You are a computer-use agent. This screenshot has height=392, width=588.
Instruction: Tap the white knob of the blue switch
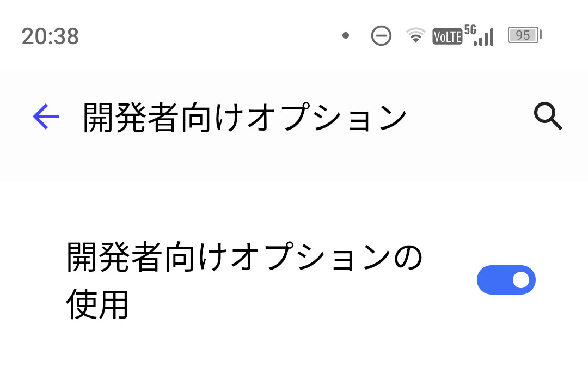click(x=520, y=280)
